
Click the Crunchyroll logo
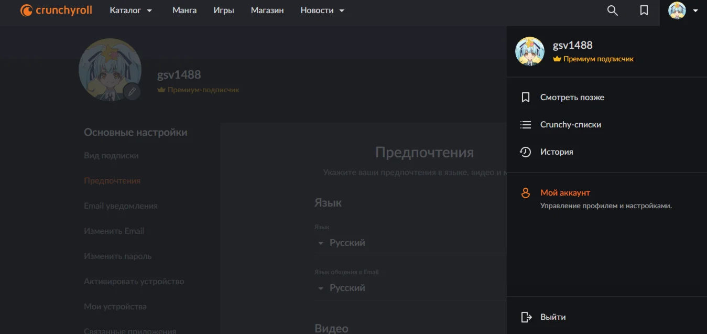[56, 10]
